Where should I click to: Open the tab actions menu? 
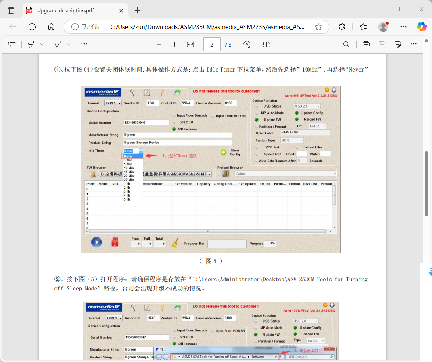point(11,10)
